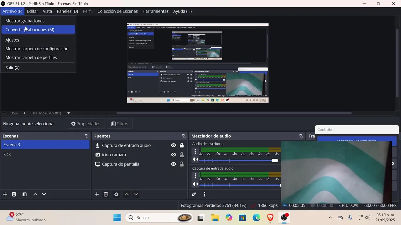Click the Fotogramas Perdidos 3761 (34.1%) status

coord(213,206)
